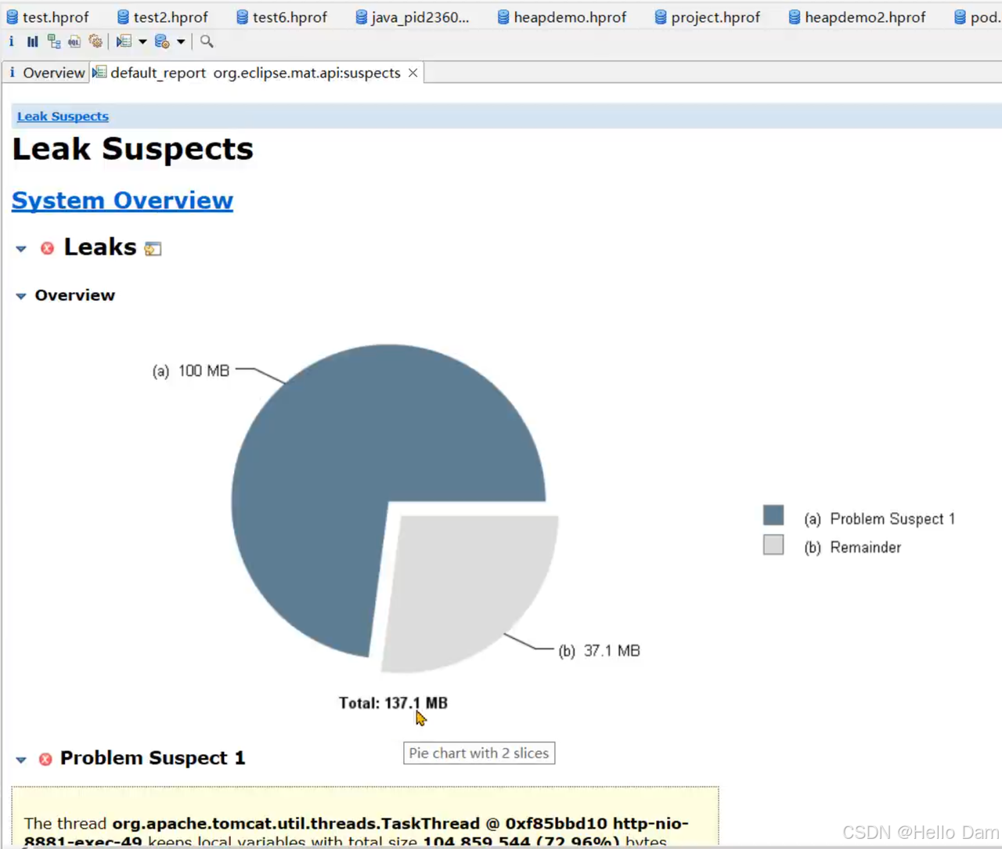This screenshot has width=1002, height=849.
Task: Click the TaskThread description text
Action: pos(356,832)
